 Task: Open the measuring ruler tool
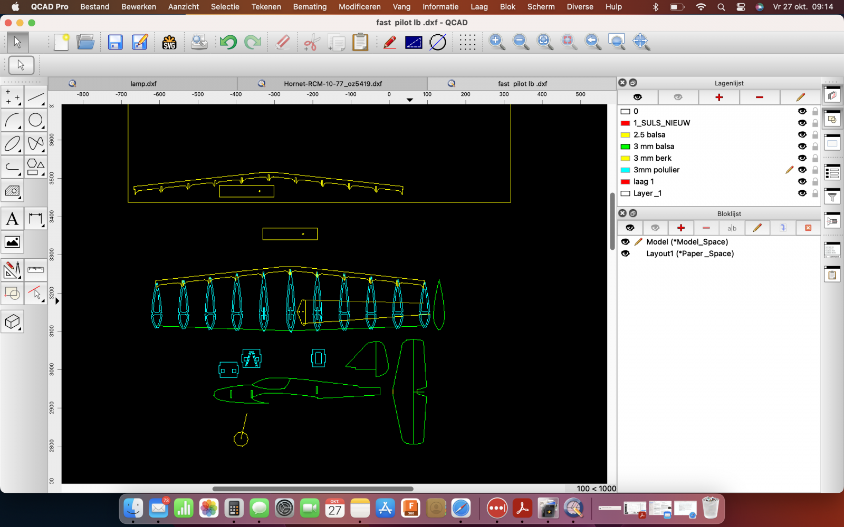click(35, 270)
